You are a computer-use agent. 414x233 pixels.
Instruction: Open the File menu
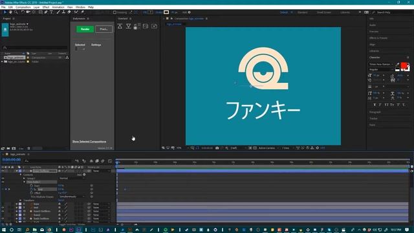click(3, 7)
